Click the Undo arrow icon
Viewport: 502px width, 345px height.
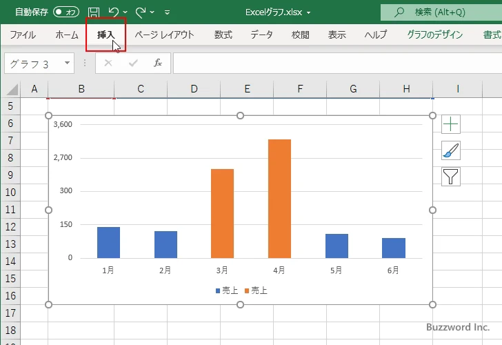113,12
